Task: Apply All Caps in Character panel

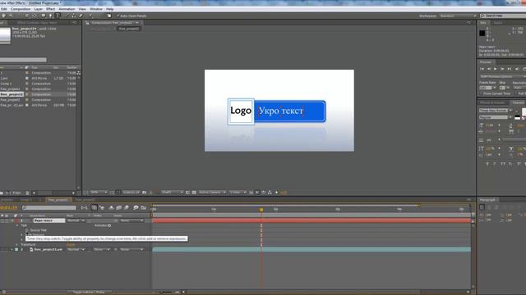Action: [x=502, y=164]
